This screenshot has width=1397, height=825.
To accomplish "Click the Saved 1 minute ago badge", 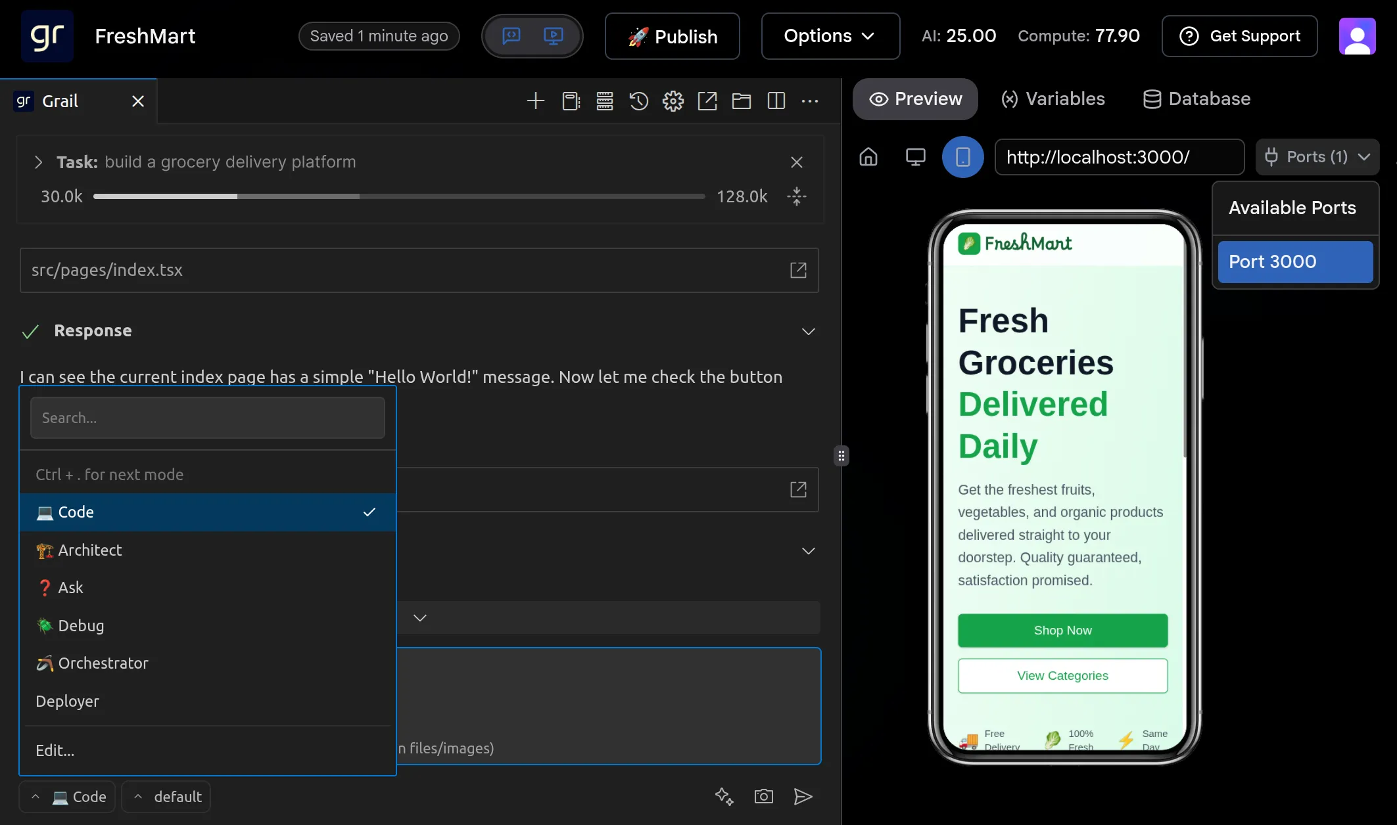I will click(x=379, y=36).
